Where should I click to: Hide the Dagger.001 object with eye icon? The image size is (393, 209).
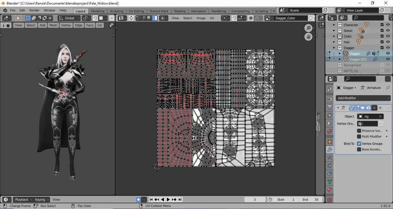388,59
